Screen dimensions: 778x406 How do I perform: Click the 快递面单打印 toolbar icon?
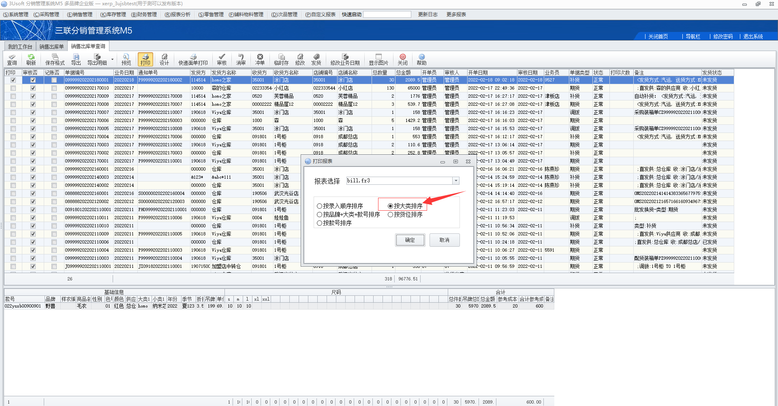click(x=193, y=59)
